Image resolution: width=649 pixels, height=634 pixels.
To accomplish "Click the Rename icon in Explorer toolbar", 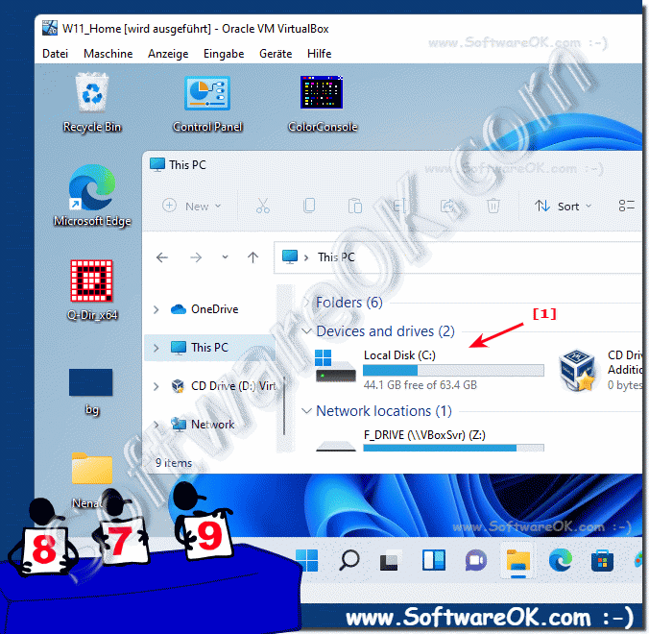I will coord(399,206).
